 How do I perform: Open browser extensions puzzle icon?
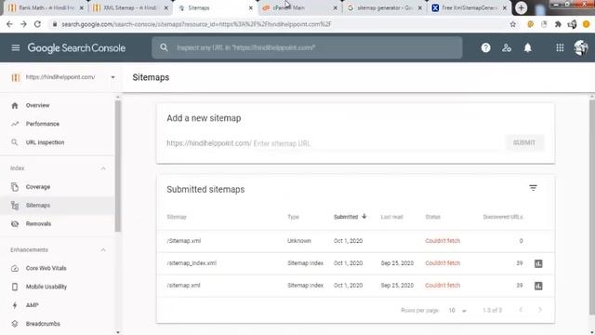tap(558, 24)
